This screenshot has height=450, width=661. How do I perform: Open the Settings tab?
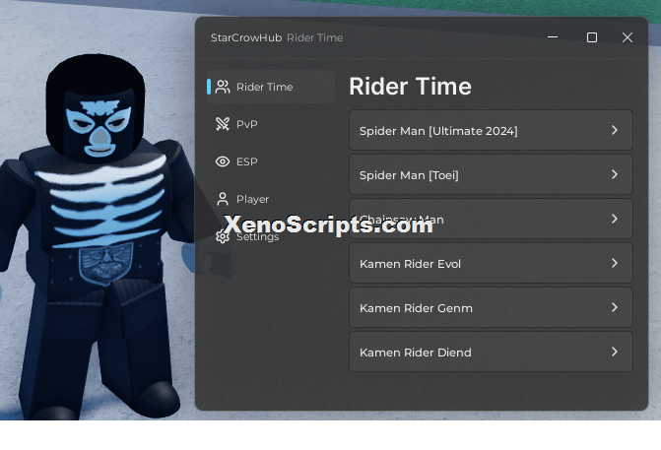(271, 236)
